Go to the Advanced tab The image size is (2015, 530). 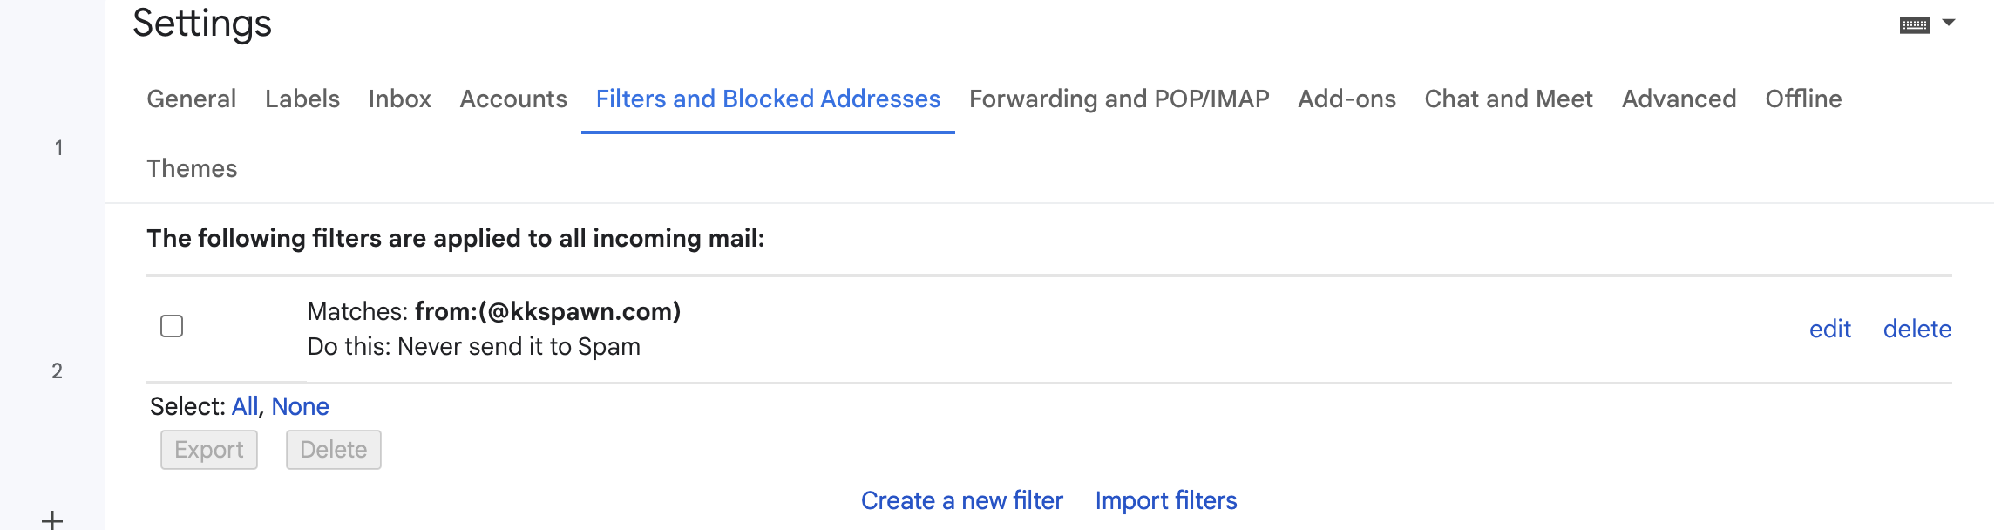[x=1679, y=99]
